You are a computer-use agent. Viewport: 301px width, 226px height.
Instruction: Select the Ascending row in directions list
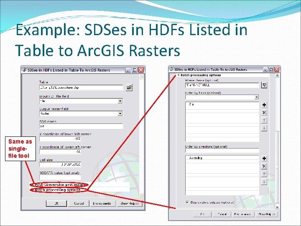pos(222,158)
